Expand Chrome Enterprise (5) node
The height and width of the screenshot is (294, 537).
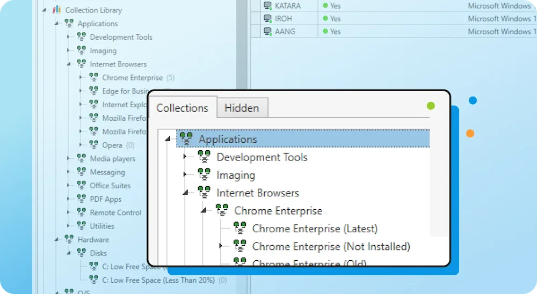click(81, 78)
